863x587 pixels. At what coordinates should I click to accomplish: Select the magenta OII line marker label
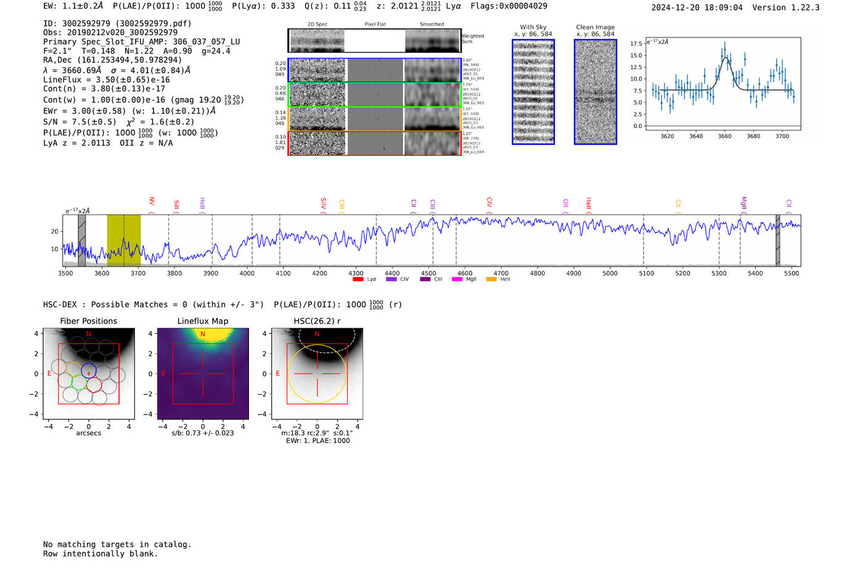coord(565,203)
